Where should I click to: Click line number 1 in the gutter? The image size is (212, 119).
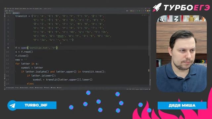click(x=8, y=16)
